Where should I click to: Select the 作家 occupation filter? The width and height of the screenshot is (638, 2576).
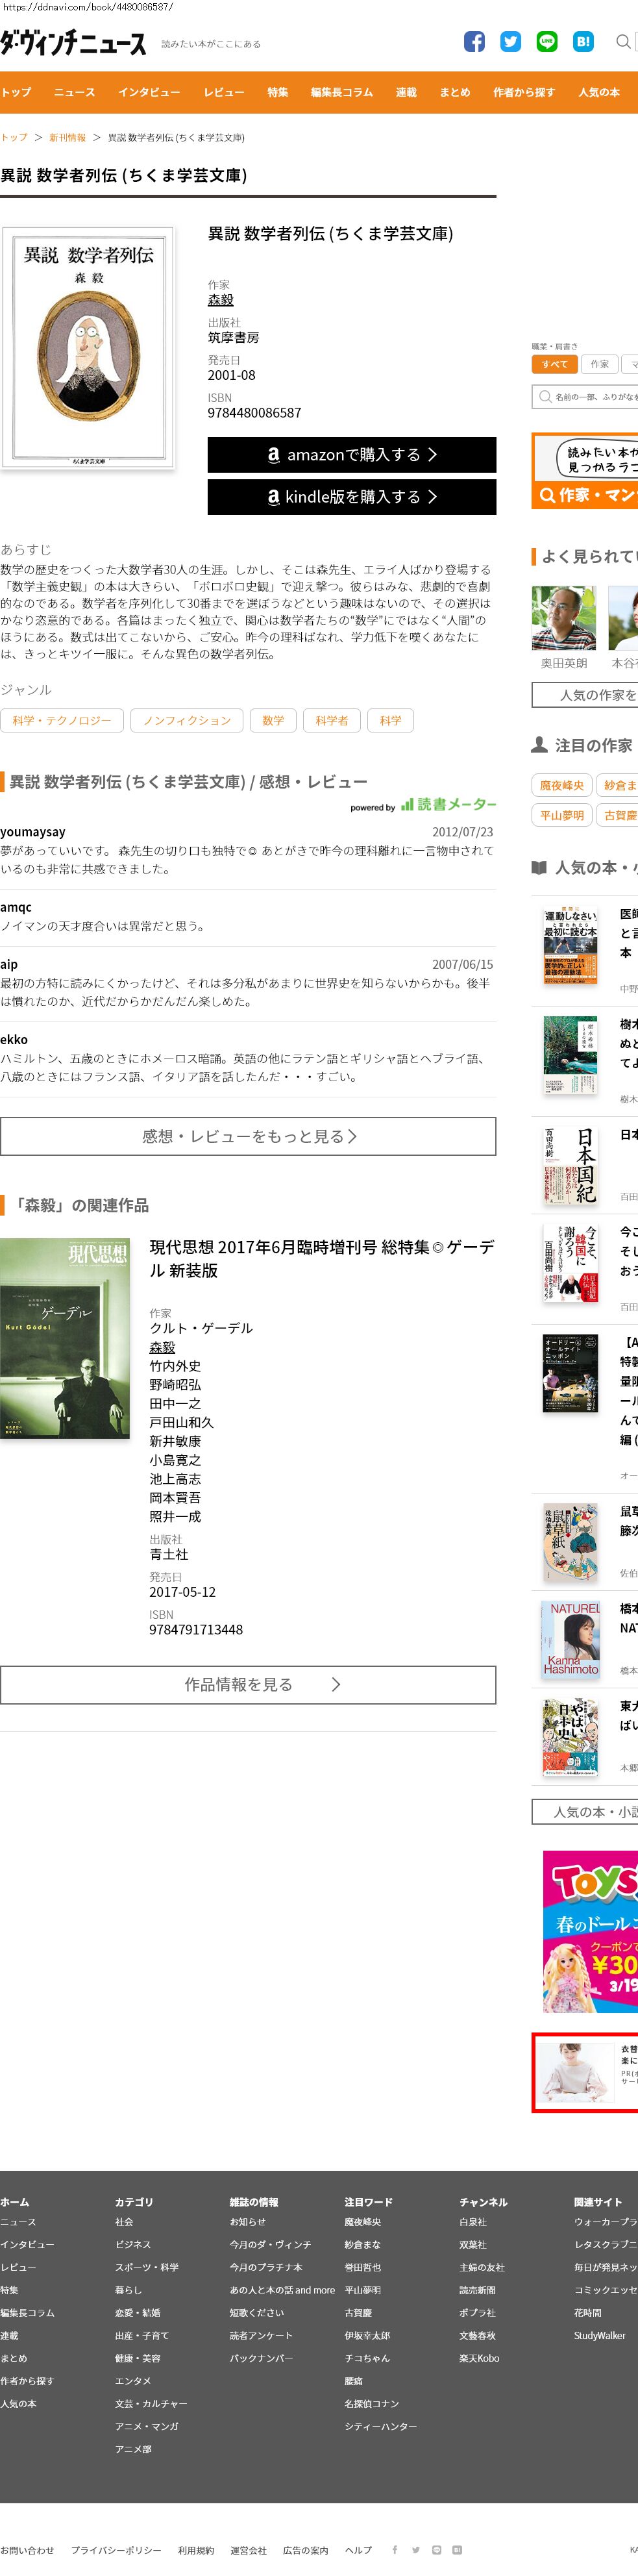599,365
